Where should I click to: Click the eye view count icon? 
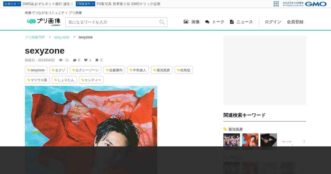[x=61, y=60]
